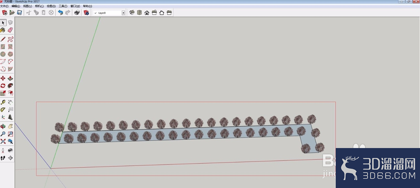Return to previous view with Previous tool
Image resolution: width=420 pixels, height=188 pixels.
pos(10,141)
